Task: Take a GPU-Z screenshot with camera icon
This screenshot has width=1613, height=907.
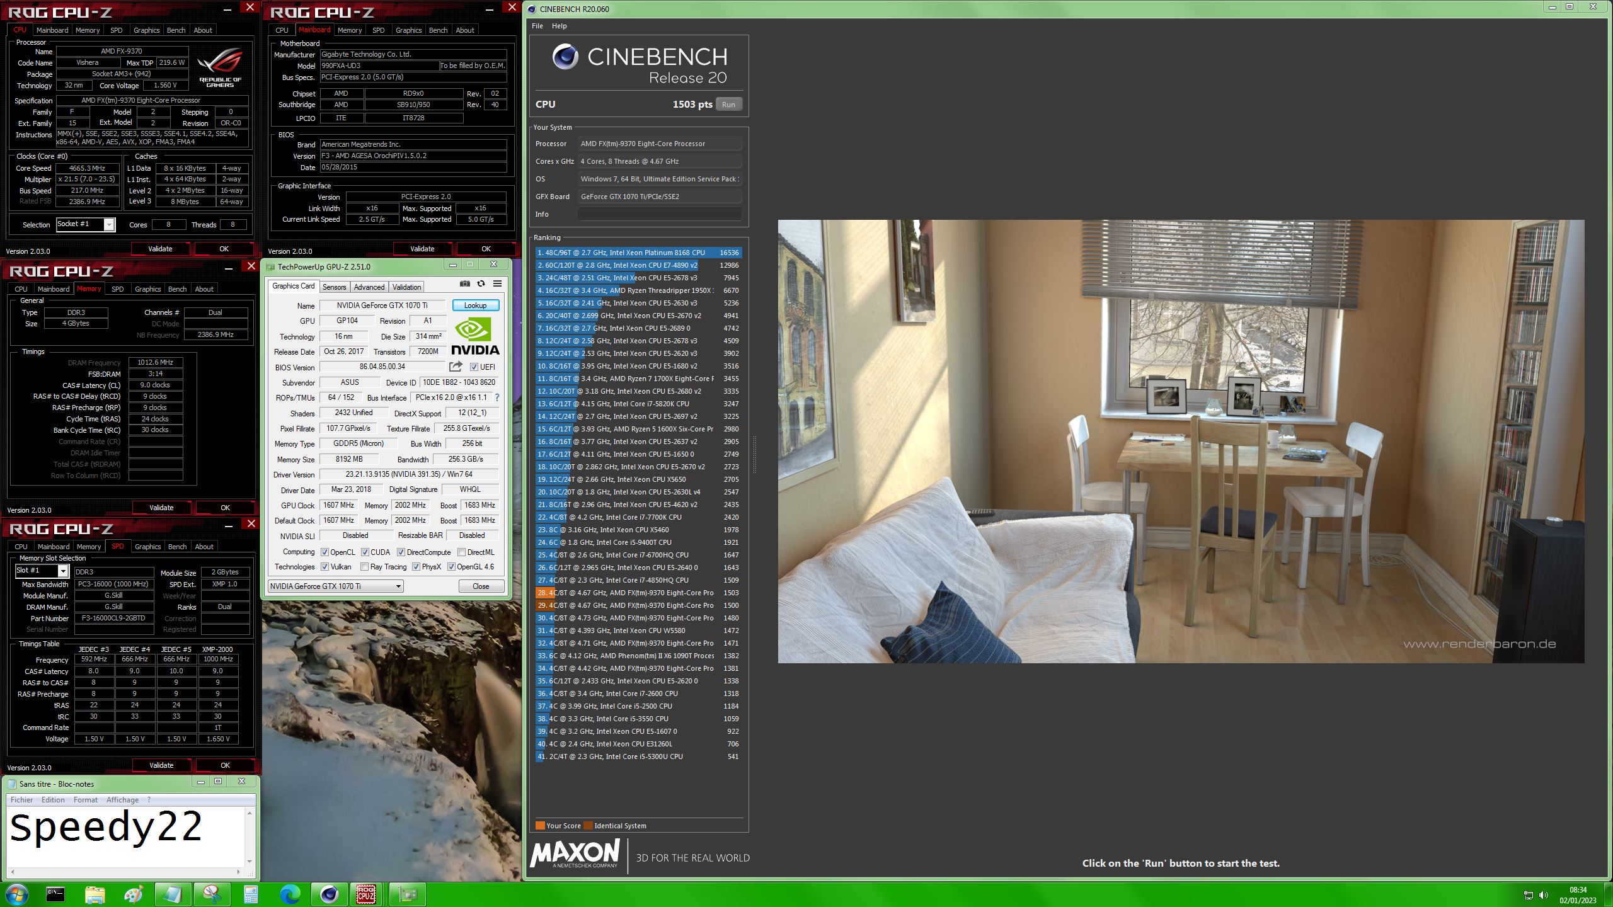Action: pos(465,284)
